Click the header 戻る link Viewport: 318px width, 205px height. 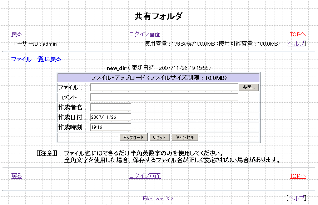pyautogui.click(x=16, y=34)
